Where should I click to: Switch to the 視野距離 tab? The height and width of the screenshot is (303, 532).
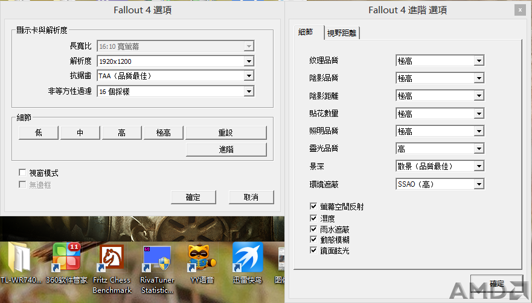click(342, 33)
